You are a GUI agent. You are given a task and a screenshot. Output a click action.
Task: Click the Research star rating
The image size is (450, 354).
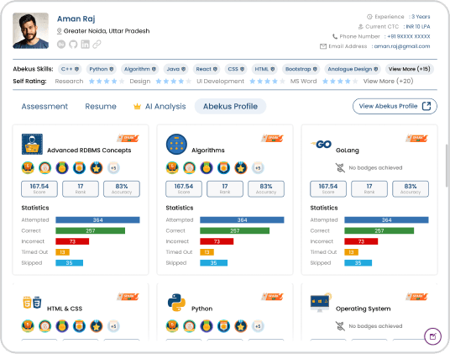click(x=107, y=82)
